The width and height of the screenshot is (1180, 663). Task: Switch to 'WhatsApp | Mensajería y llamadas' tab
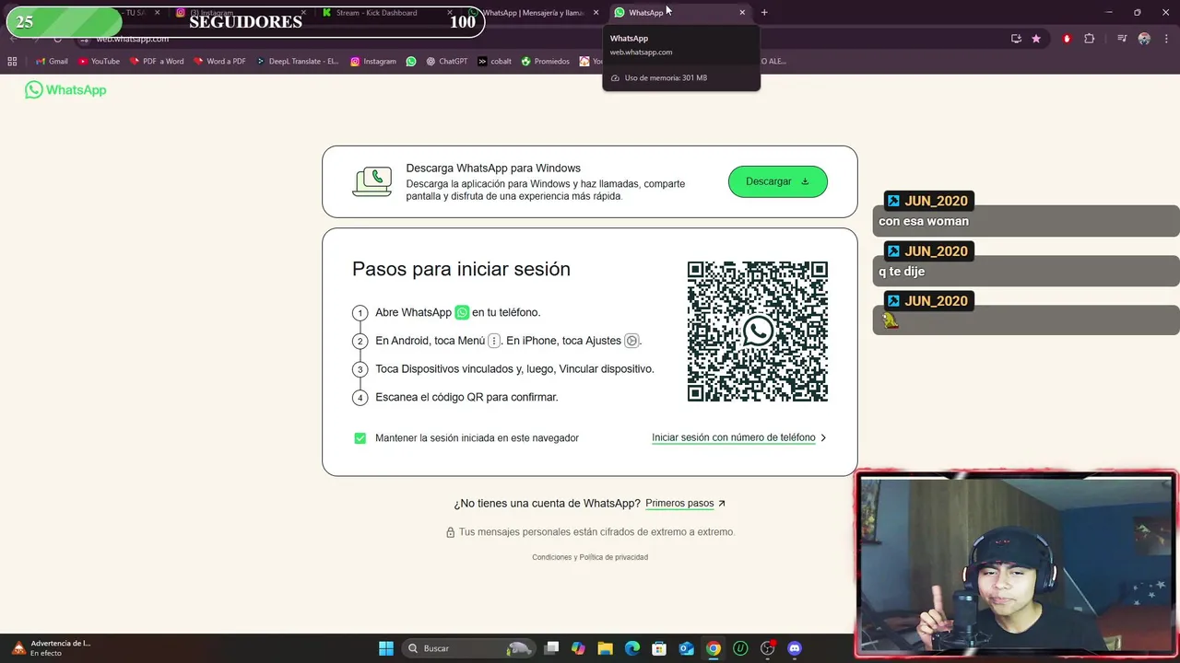tap(533, 13)
